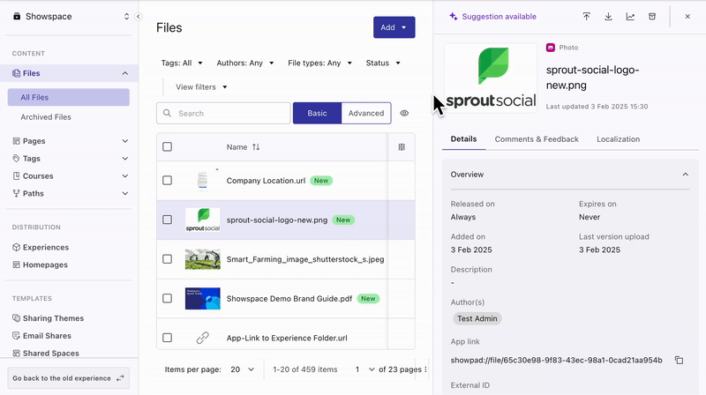706x395 pixels.
Task: Check the select-all checkbox in table header
Action: click(168, 147)
